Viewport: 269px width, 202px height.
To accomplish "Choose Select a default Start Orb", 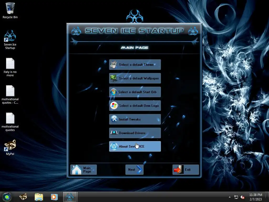I will [x=135, y=92].
